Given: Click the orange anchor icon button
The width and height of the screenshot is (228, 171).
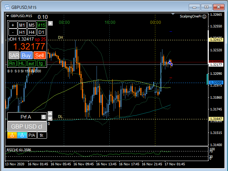Looking at the screenshot, I should [12, 135].
